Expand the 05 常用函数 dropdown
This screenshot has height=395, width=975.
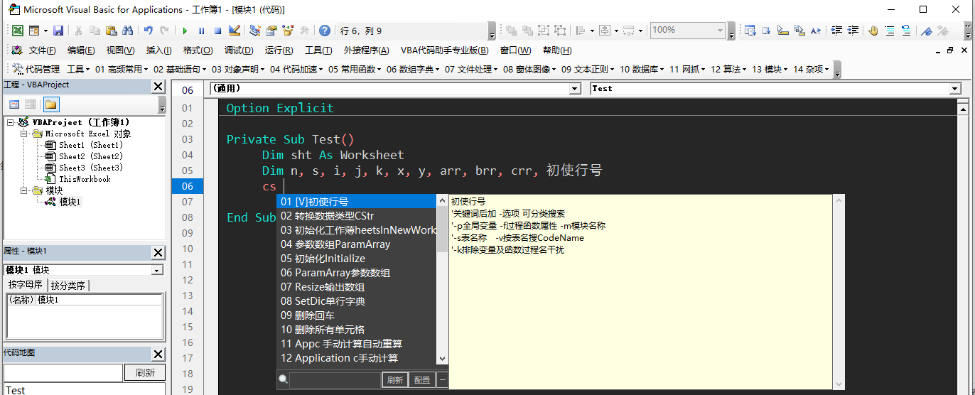[x=355, y=69]
